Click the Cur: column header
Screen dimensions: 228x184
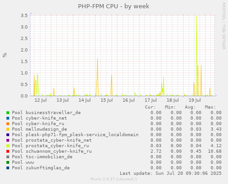(x=150, y=107)
